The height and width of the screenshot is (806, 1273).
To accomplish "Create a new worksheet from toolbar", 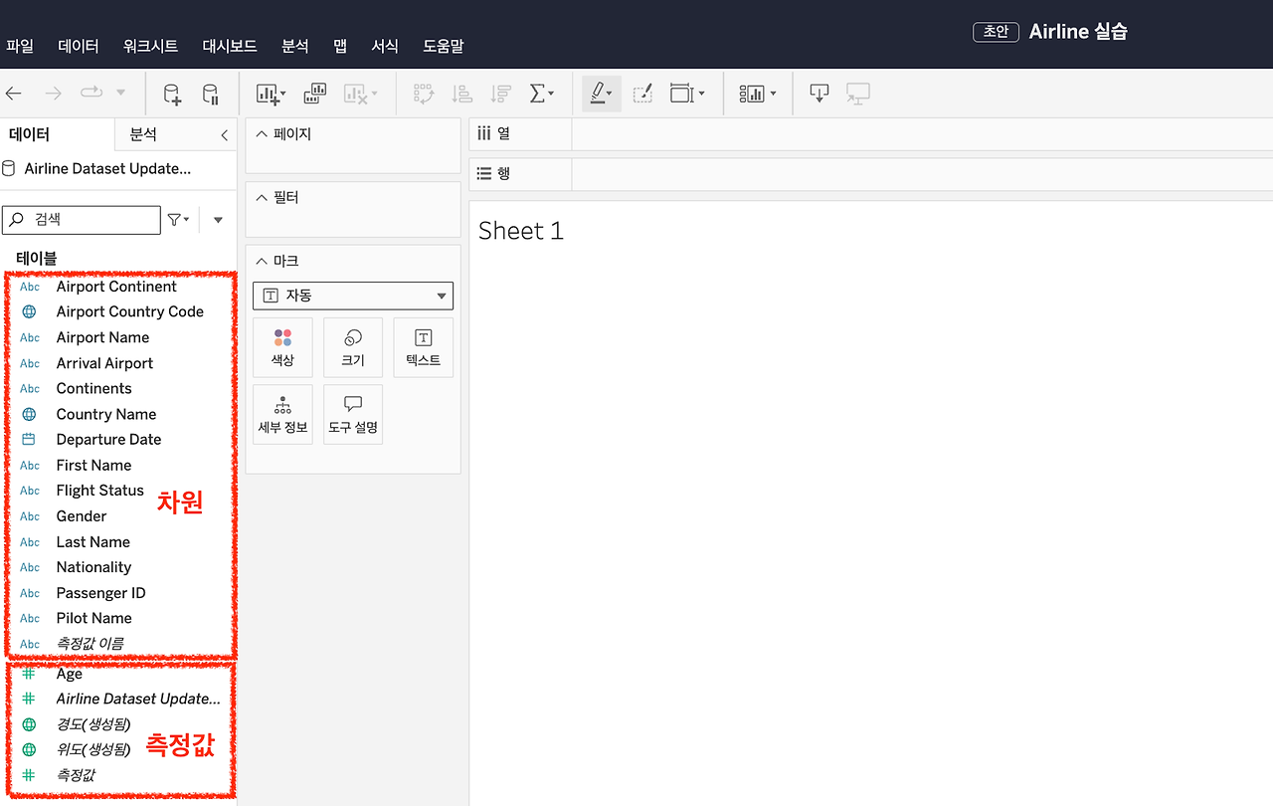I will [x=271, y=95].
